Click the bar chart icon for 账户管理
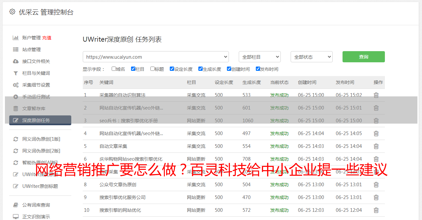This screenshot has height=220, width=422. (15, 38)
